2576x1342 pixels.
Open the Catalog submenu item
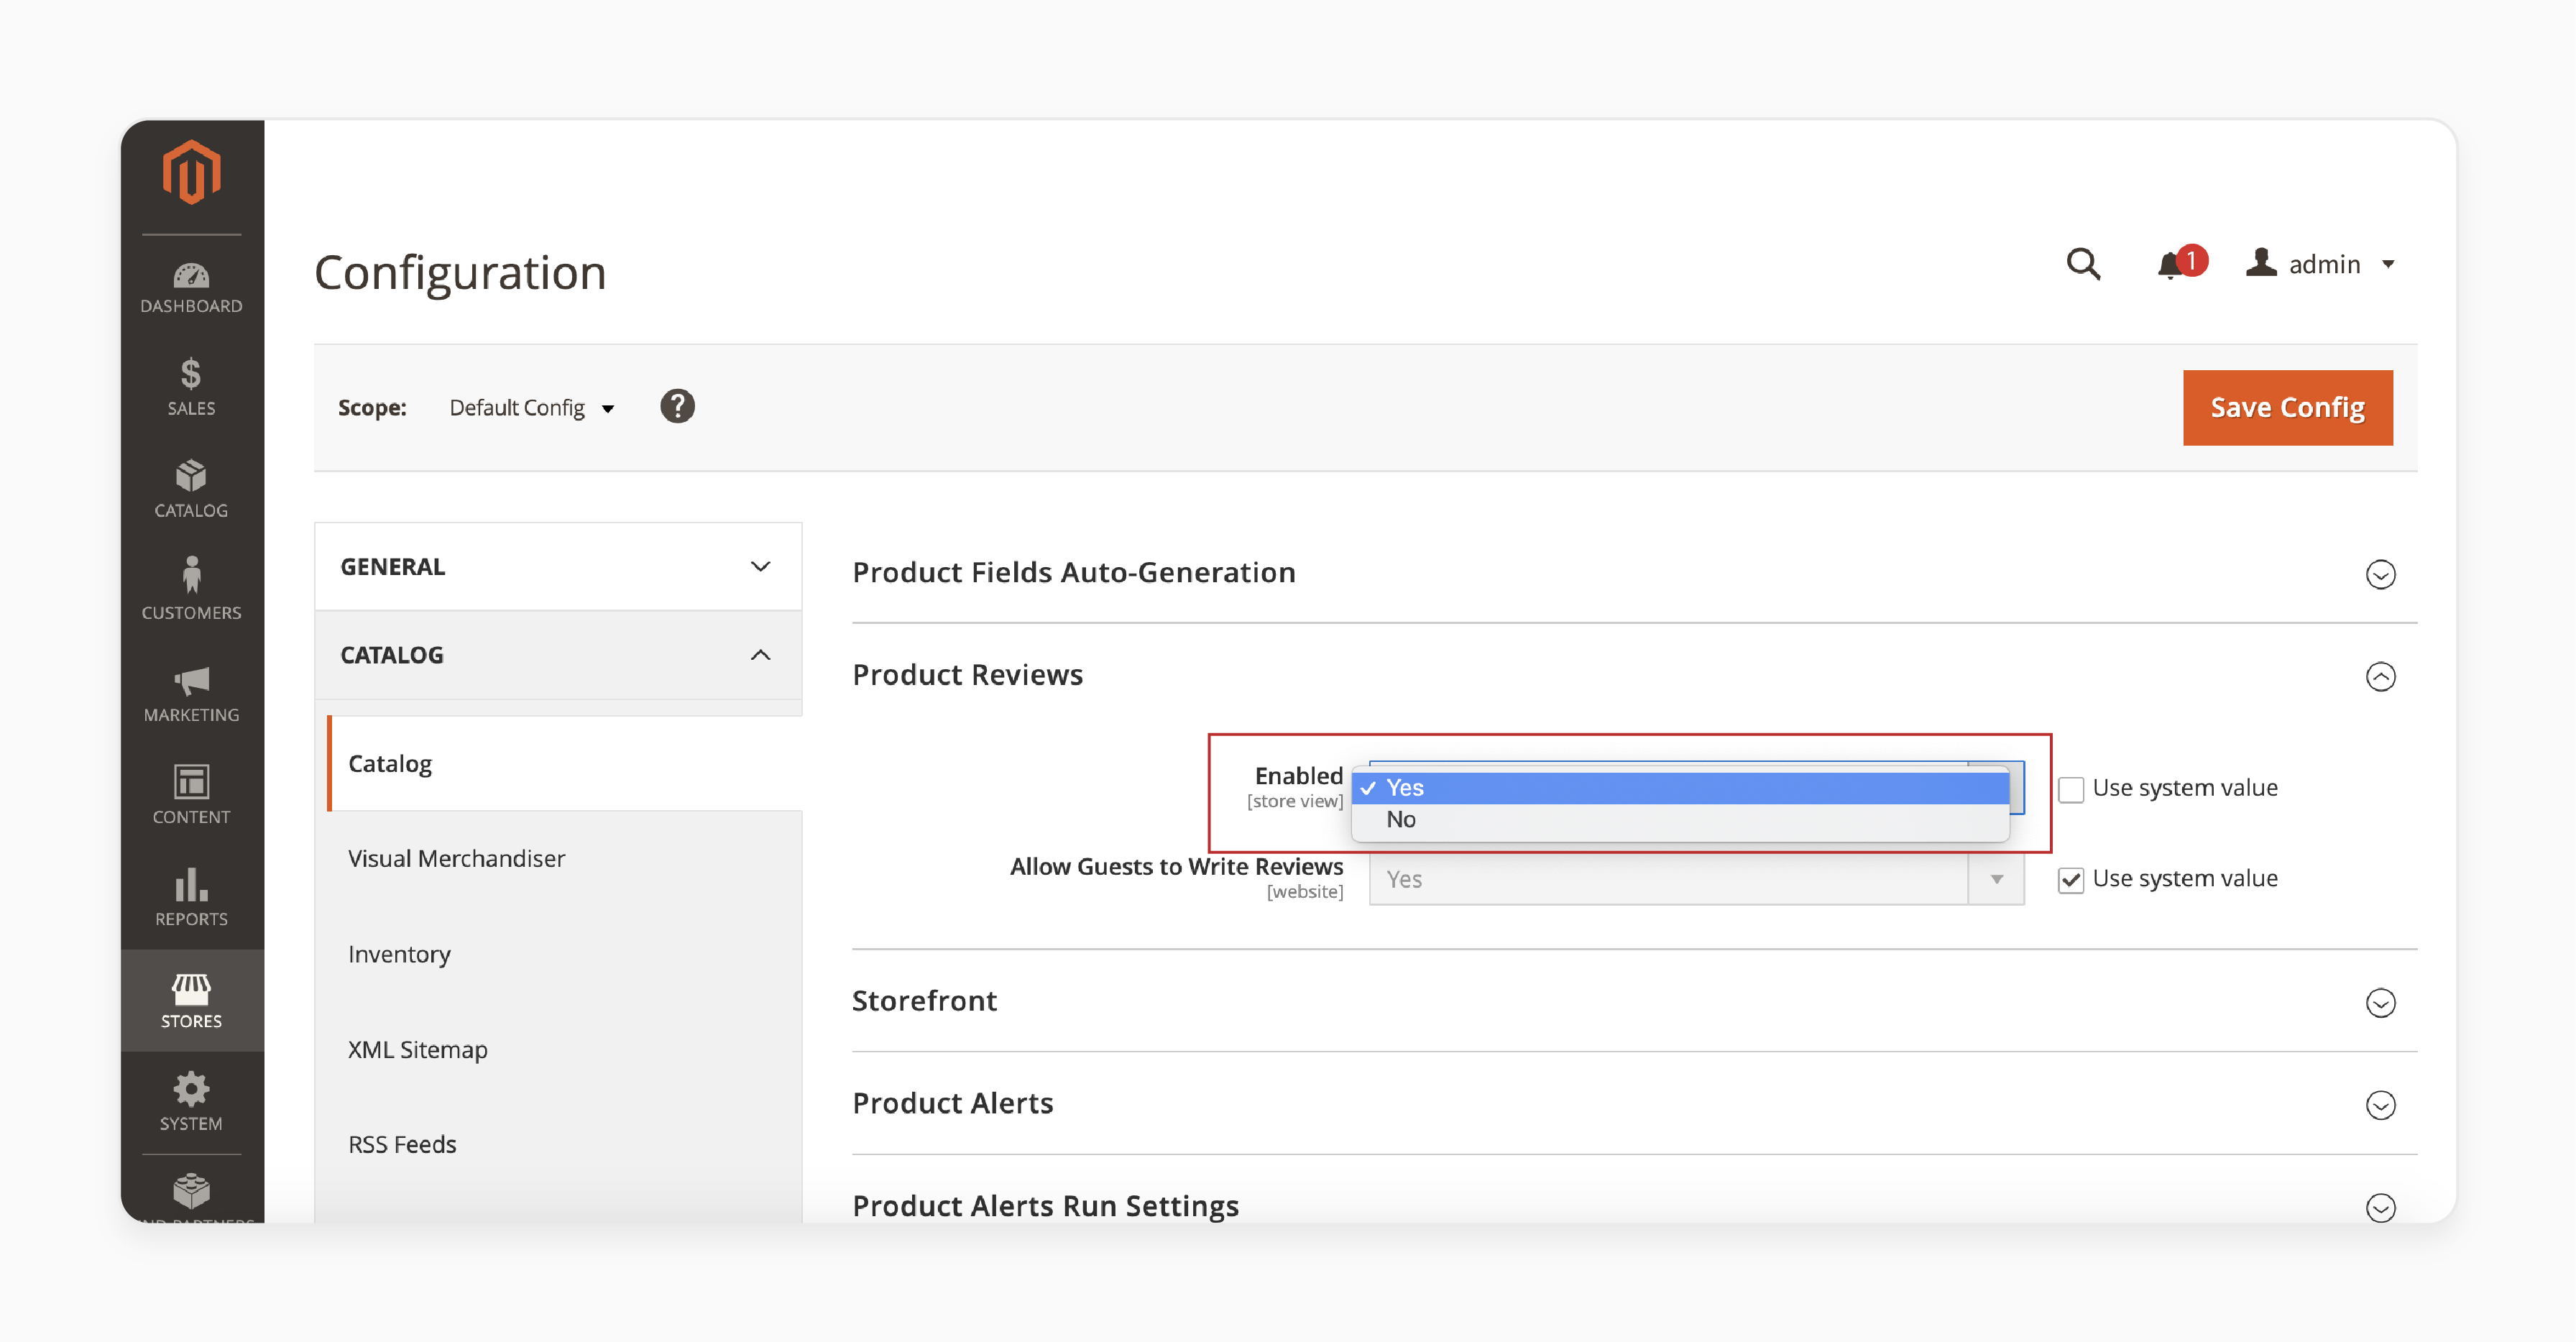click(387, 761)
